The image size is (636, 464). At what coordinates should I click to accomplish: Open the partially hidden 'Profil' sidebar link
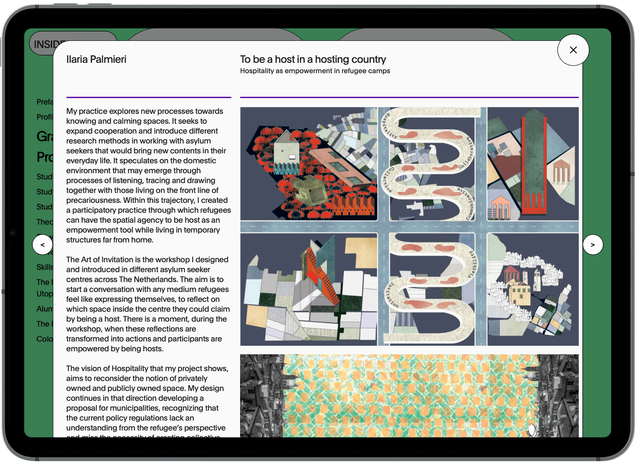click(45, 117)
